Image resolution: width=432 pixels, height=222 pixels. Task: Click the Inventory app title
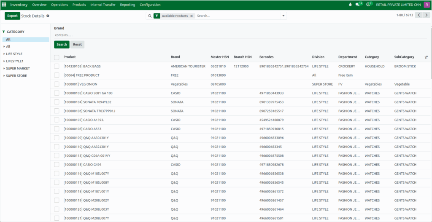19,5
